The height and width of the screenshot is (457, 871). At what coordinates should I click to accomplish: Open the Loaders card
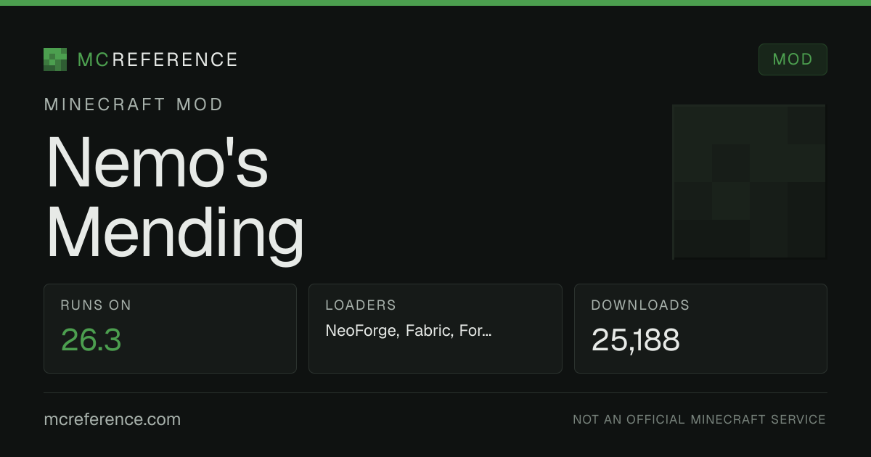tap(435, 329)
